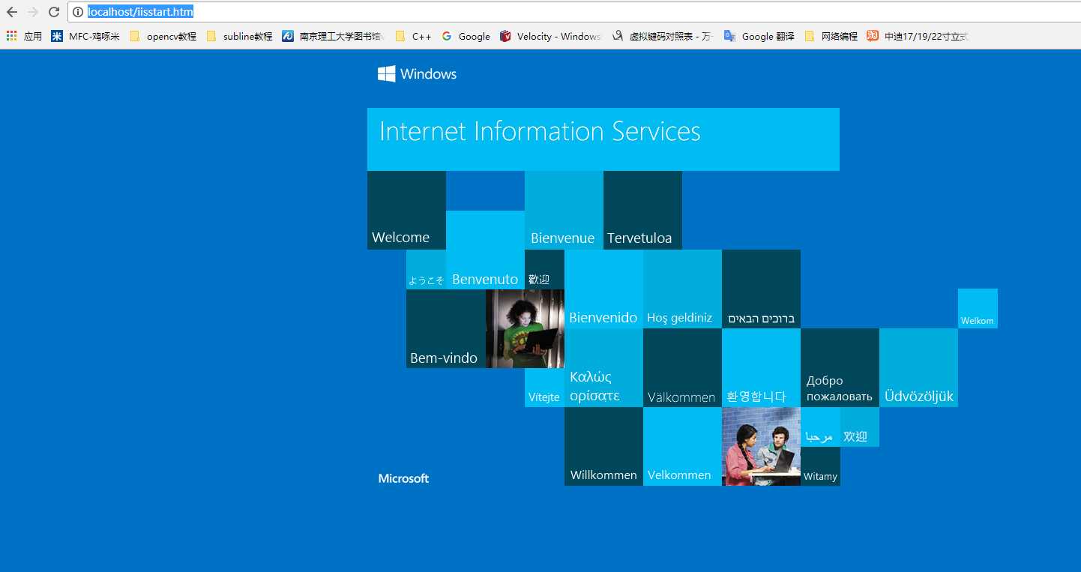The width and height of the screenshot is (1081, 572).
Task: Open the Google 翻译 bookmark
Action: tap(759, 36)
